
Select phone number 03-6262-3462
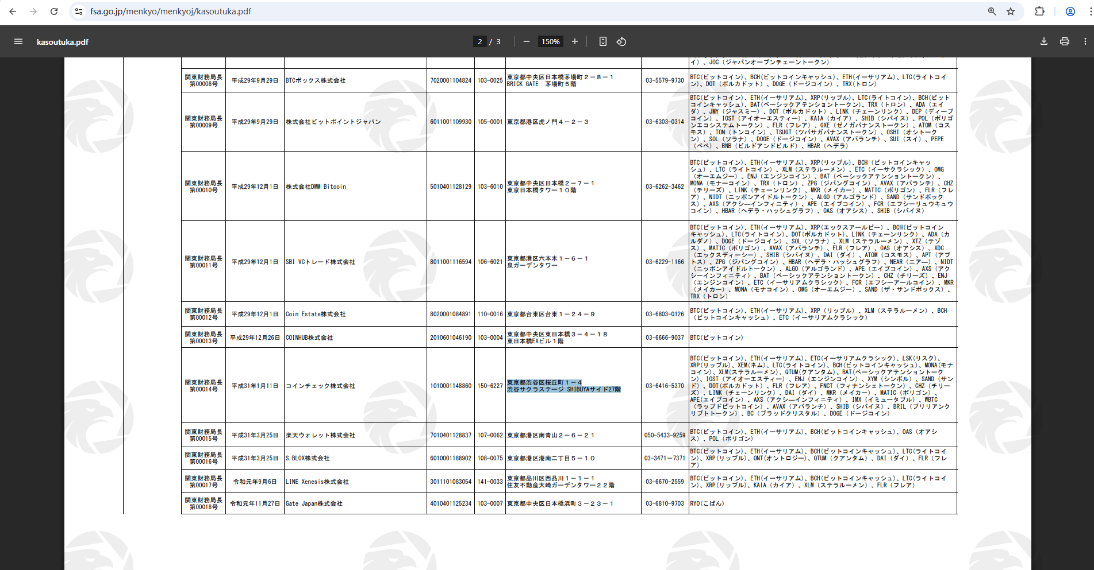click(x=665, y=187)
